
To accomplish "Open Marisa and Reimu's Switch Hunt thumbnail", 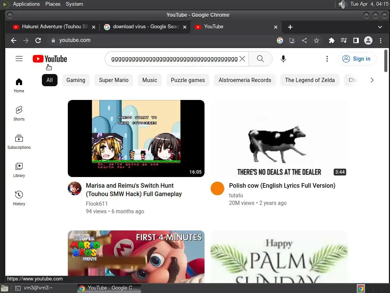I will (136, 138).
